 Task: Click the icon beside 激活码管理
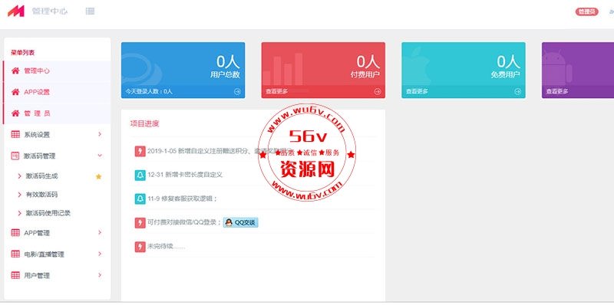tap(15, 156)
